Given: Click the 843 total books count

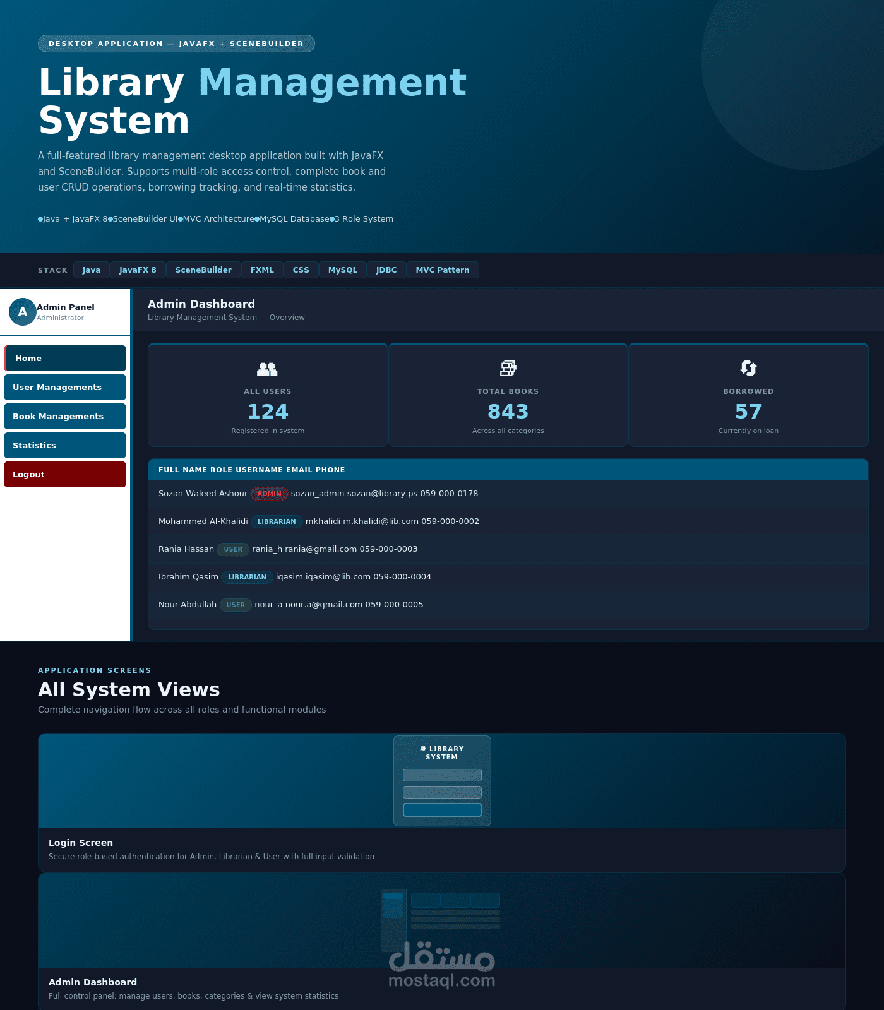Looking at the screenshot, I should coord(508,412).
